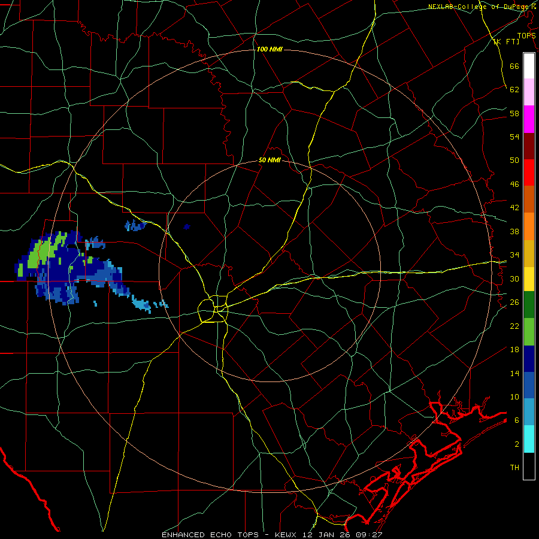539x539 pixels.
Task: Click the dark red 50-54 legend swatch
Action: (x=529, y=146)
